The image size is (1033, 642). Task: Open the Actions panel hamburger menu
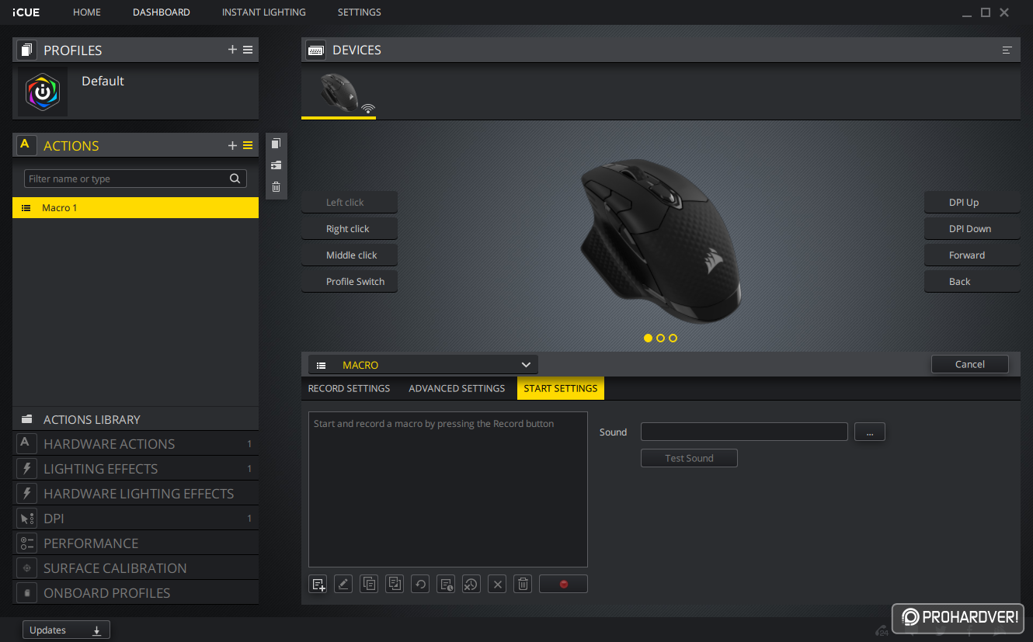tap(248, 145)
